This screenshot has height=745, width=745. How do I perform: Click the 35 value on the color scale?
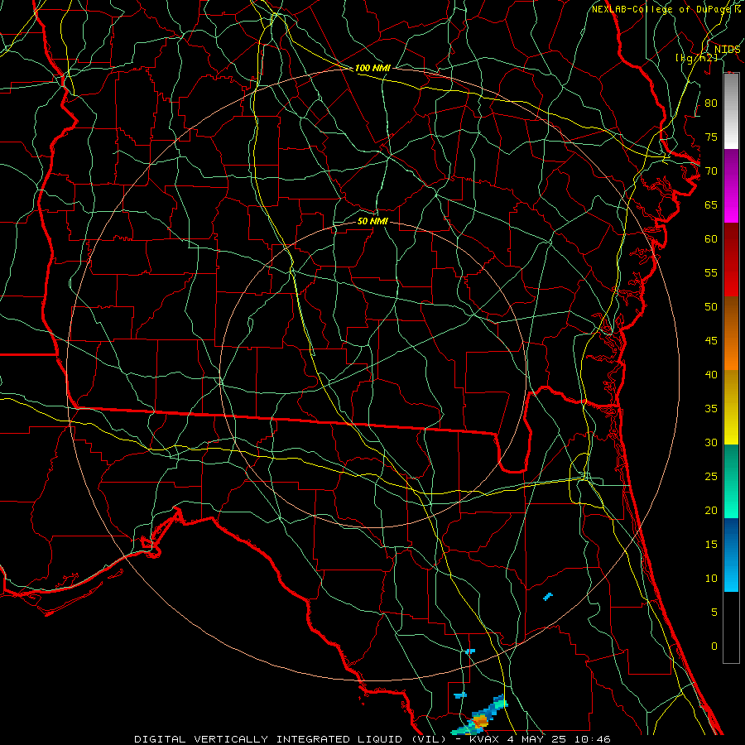(711, 409)
